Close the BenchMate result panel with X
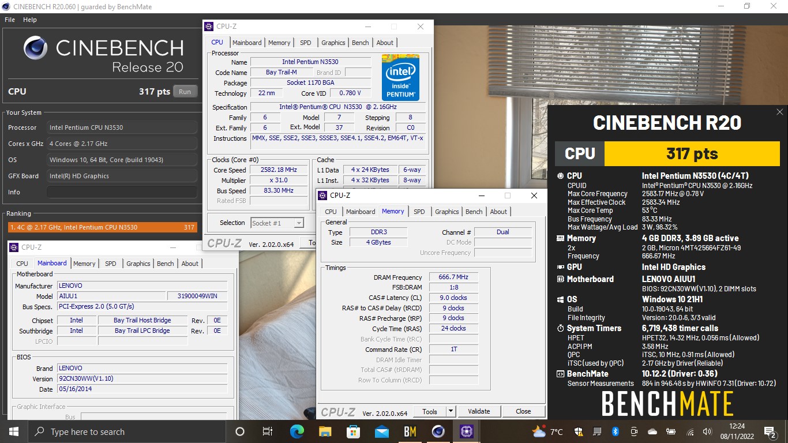The width and height of the screenshot is (788, 443). coord(780,112)
